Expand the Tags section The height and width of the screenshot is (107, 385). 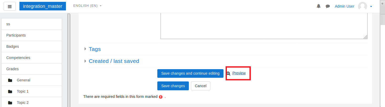[95, 49]
